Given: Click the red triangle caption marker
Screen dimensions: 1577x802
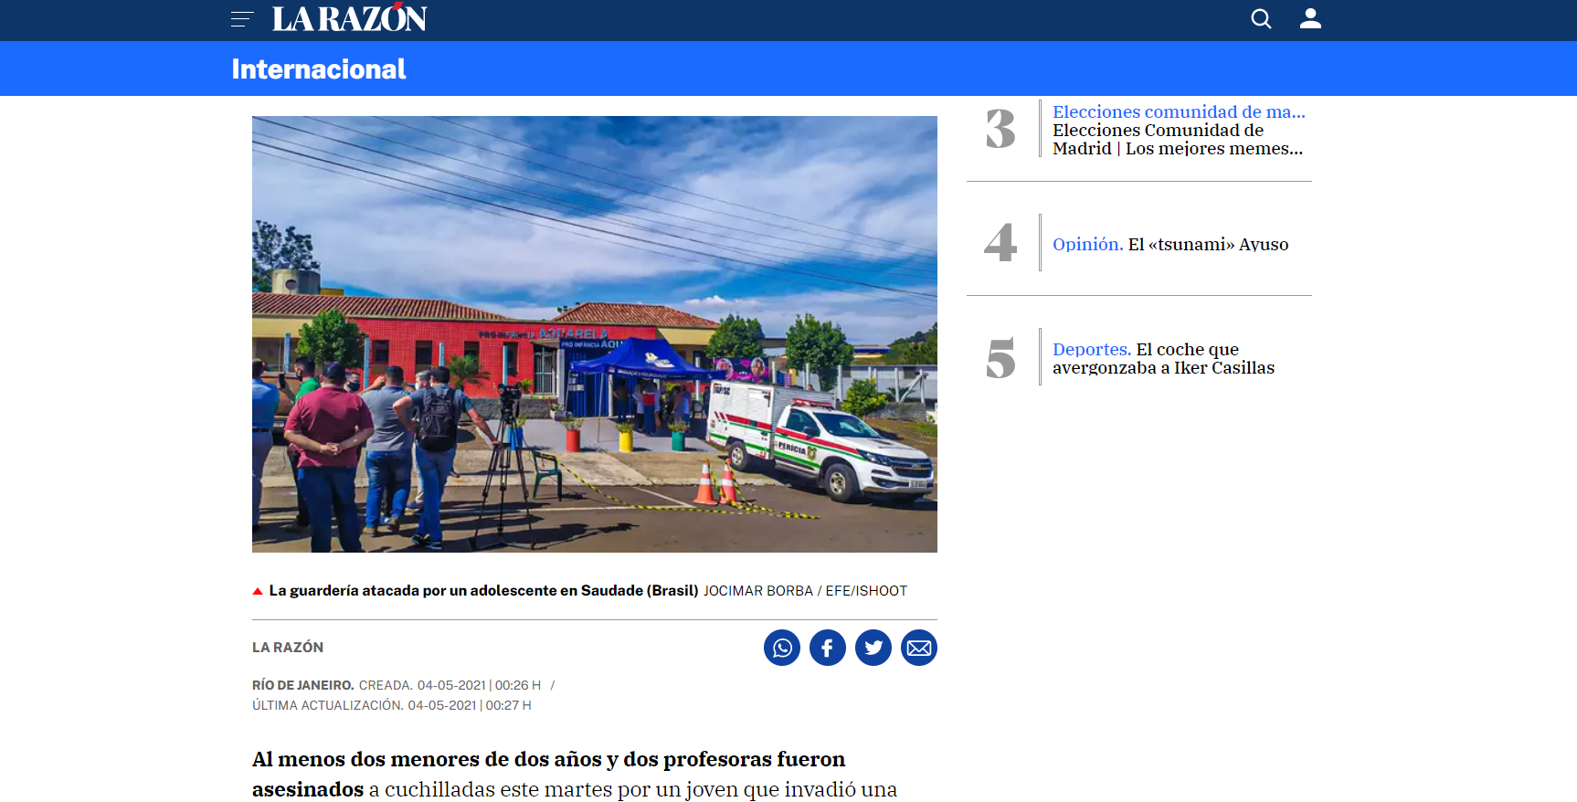Looking at the screenshot, I should 258,591.
